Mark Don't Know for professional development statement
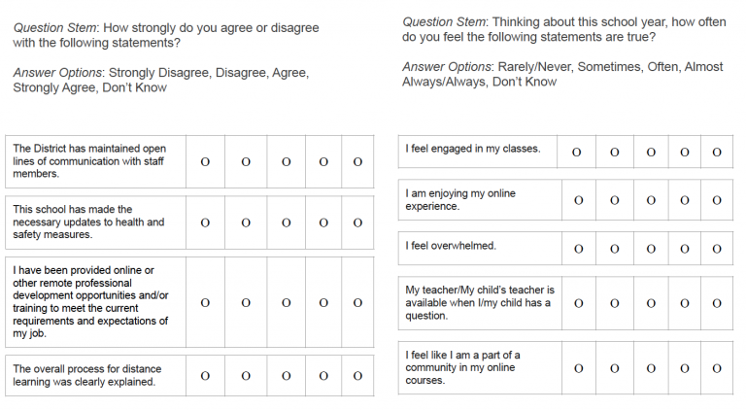The image size is (746, 410). click(x=357, y=302)
